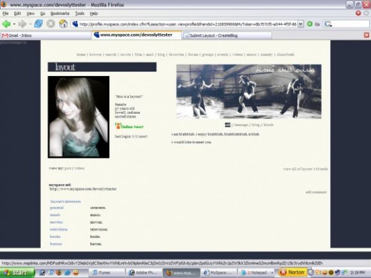Click the network icon in the system tray
This screenshot has width=371, height=278.
[x=338, y=272]
